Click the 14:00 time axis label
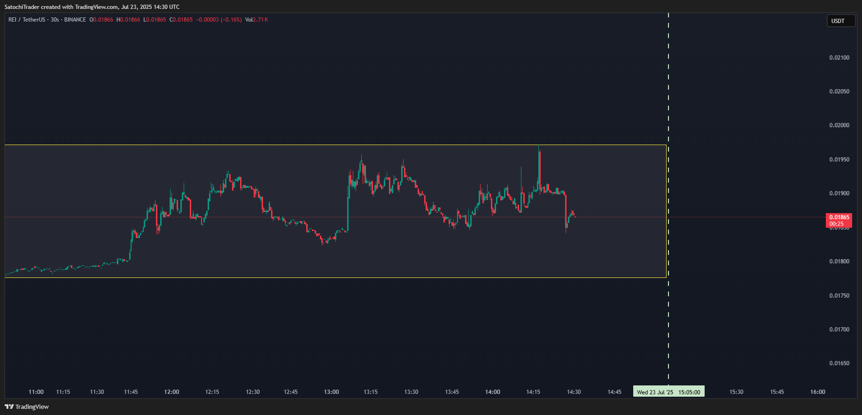 point(492,392)
